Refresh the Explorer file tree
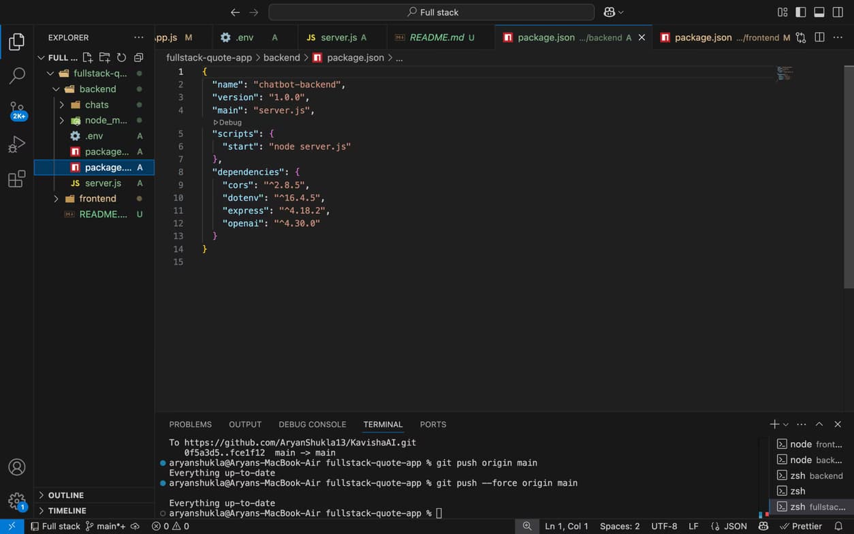 pos(121,58)
